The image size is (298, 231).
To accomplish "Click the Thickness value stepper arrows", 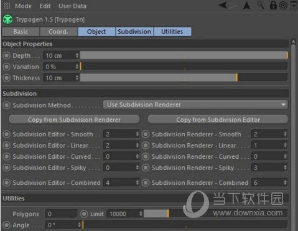I will tap(77, 78).
